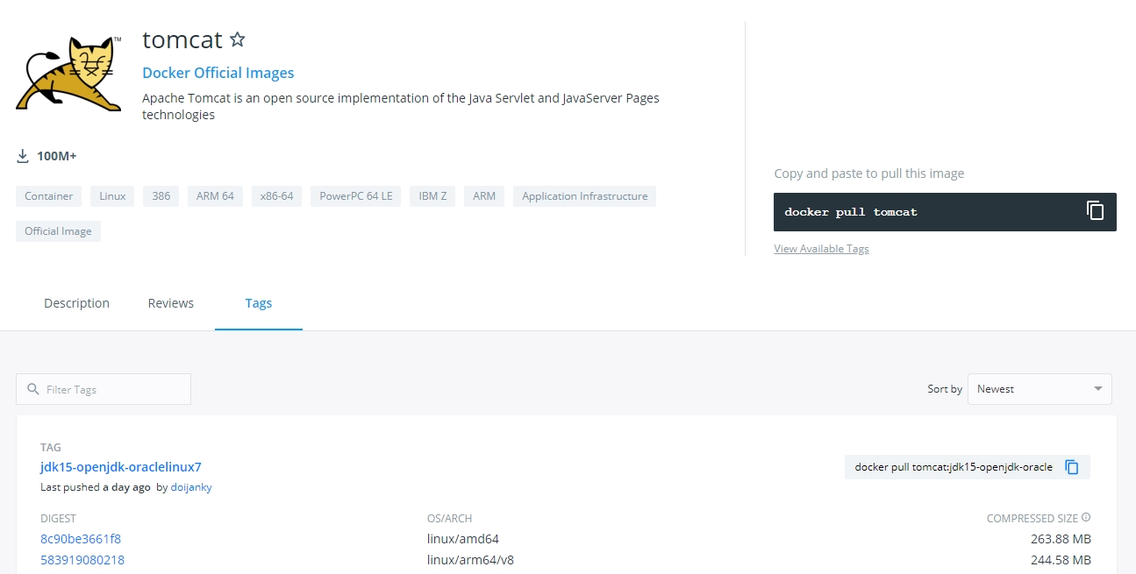
Task: Click View Available Tags link
Action: [x=821, y=249]
